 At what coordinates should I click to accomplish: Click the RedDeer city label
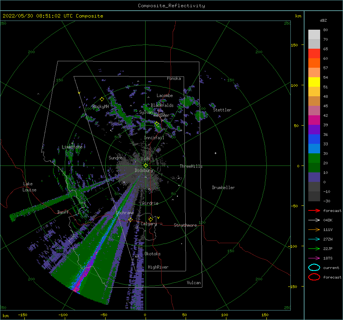pos(162,115)
